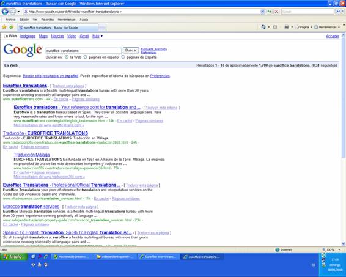Click the RSS feeds toolbar icon
The image size is (346, 277).
point(275,27)
